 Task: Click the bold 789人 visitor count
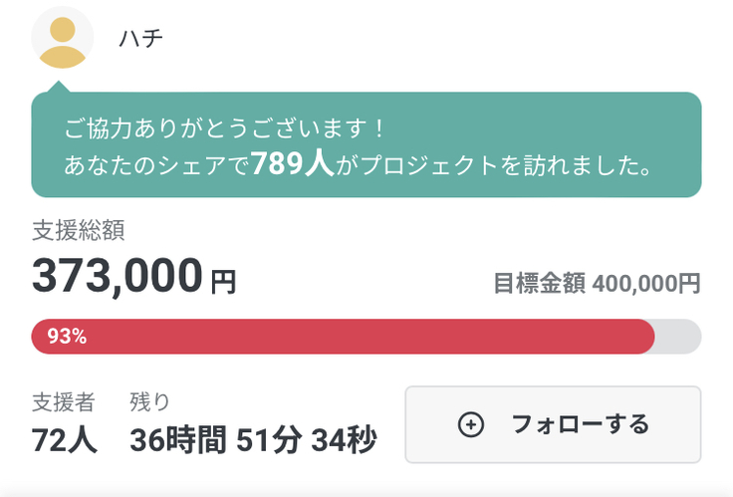coord(292,163)
